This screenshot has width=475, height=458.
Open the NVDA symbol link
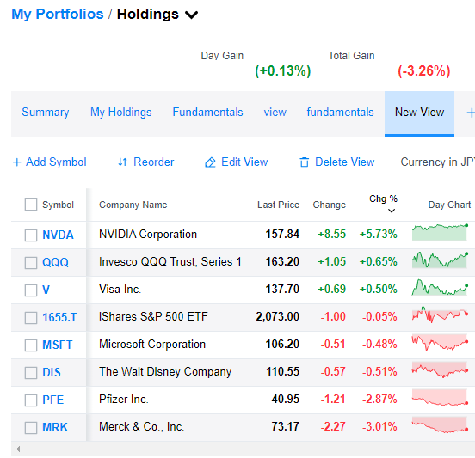[x=58, y=235]
